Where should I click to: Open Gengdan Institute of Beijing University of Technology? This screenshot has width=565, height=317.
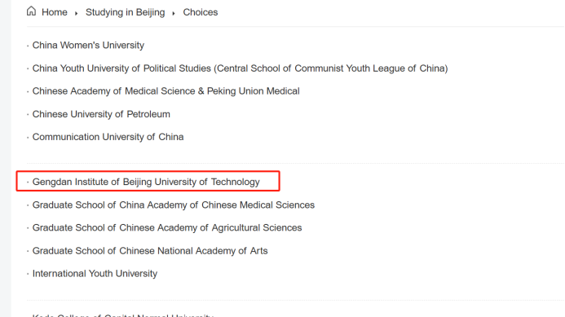pyautogui.click(x=146, y=182)
